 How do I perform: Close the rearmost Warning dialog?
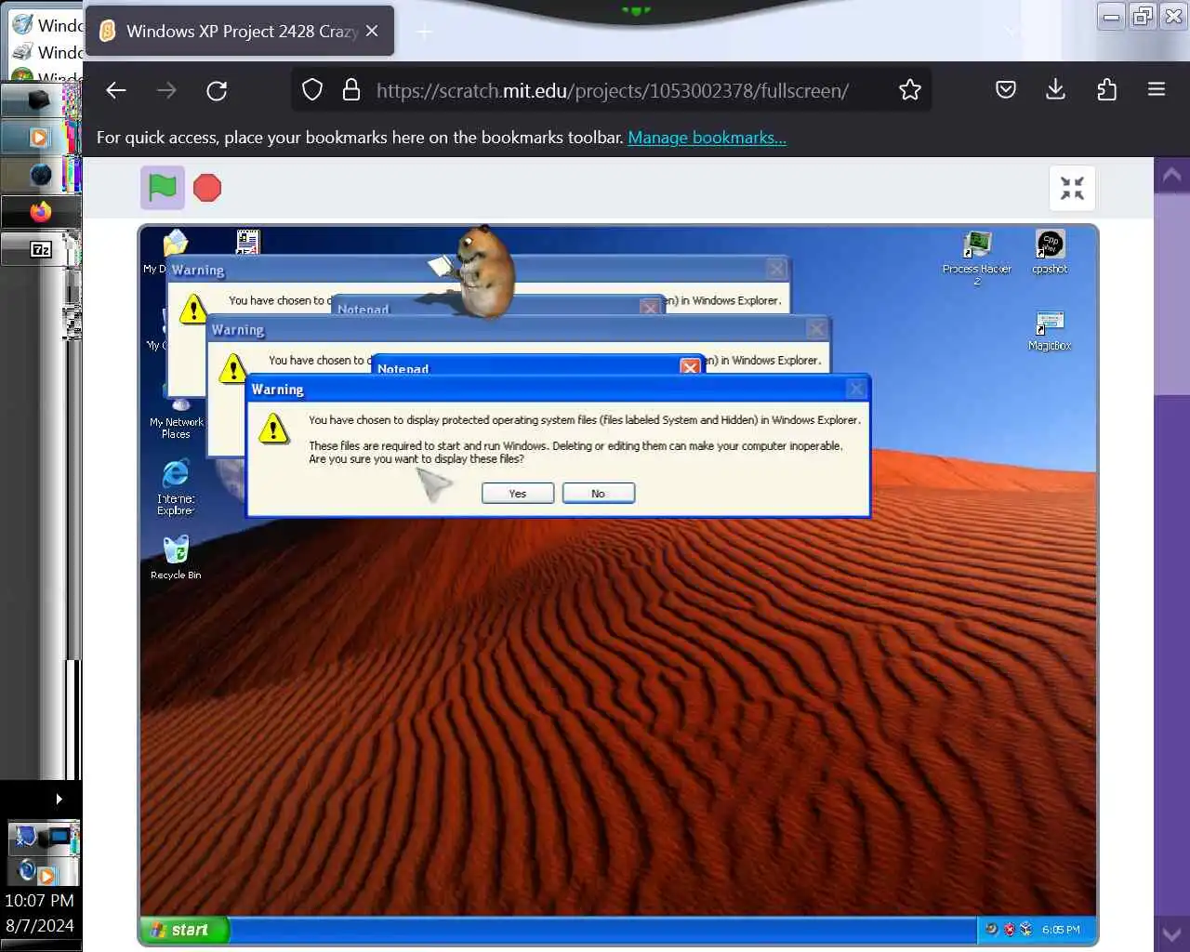point(776,270)
